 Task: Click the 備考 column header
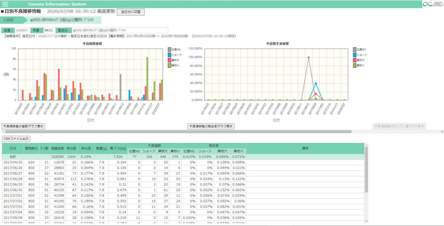click(305, 148)
